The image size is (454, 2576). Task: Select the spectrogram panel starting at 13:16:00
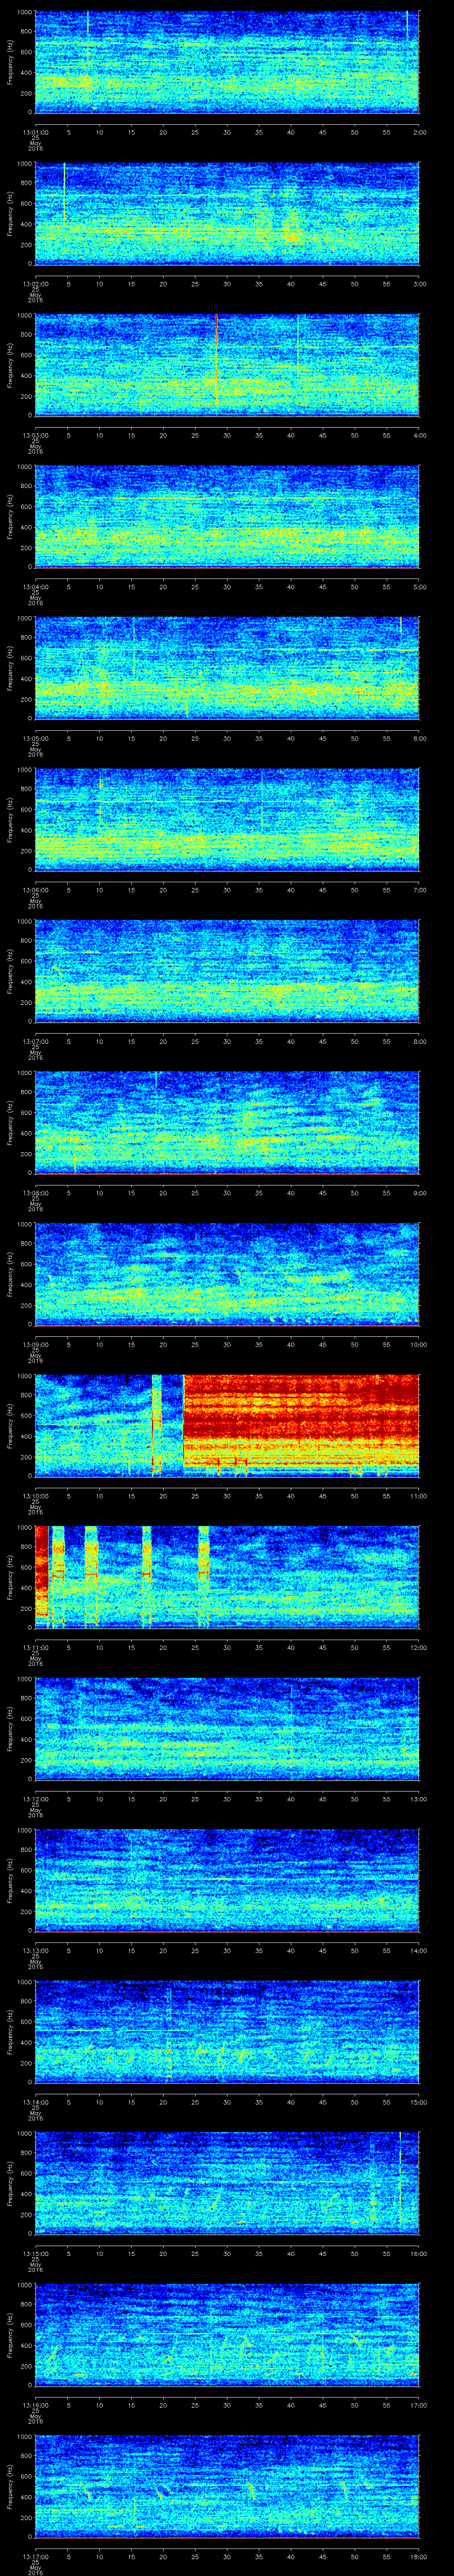227,2334
